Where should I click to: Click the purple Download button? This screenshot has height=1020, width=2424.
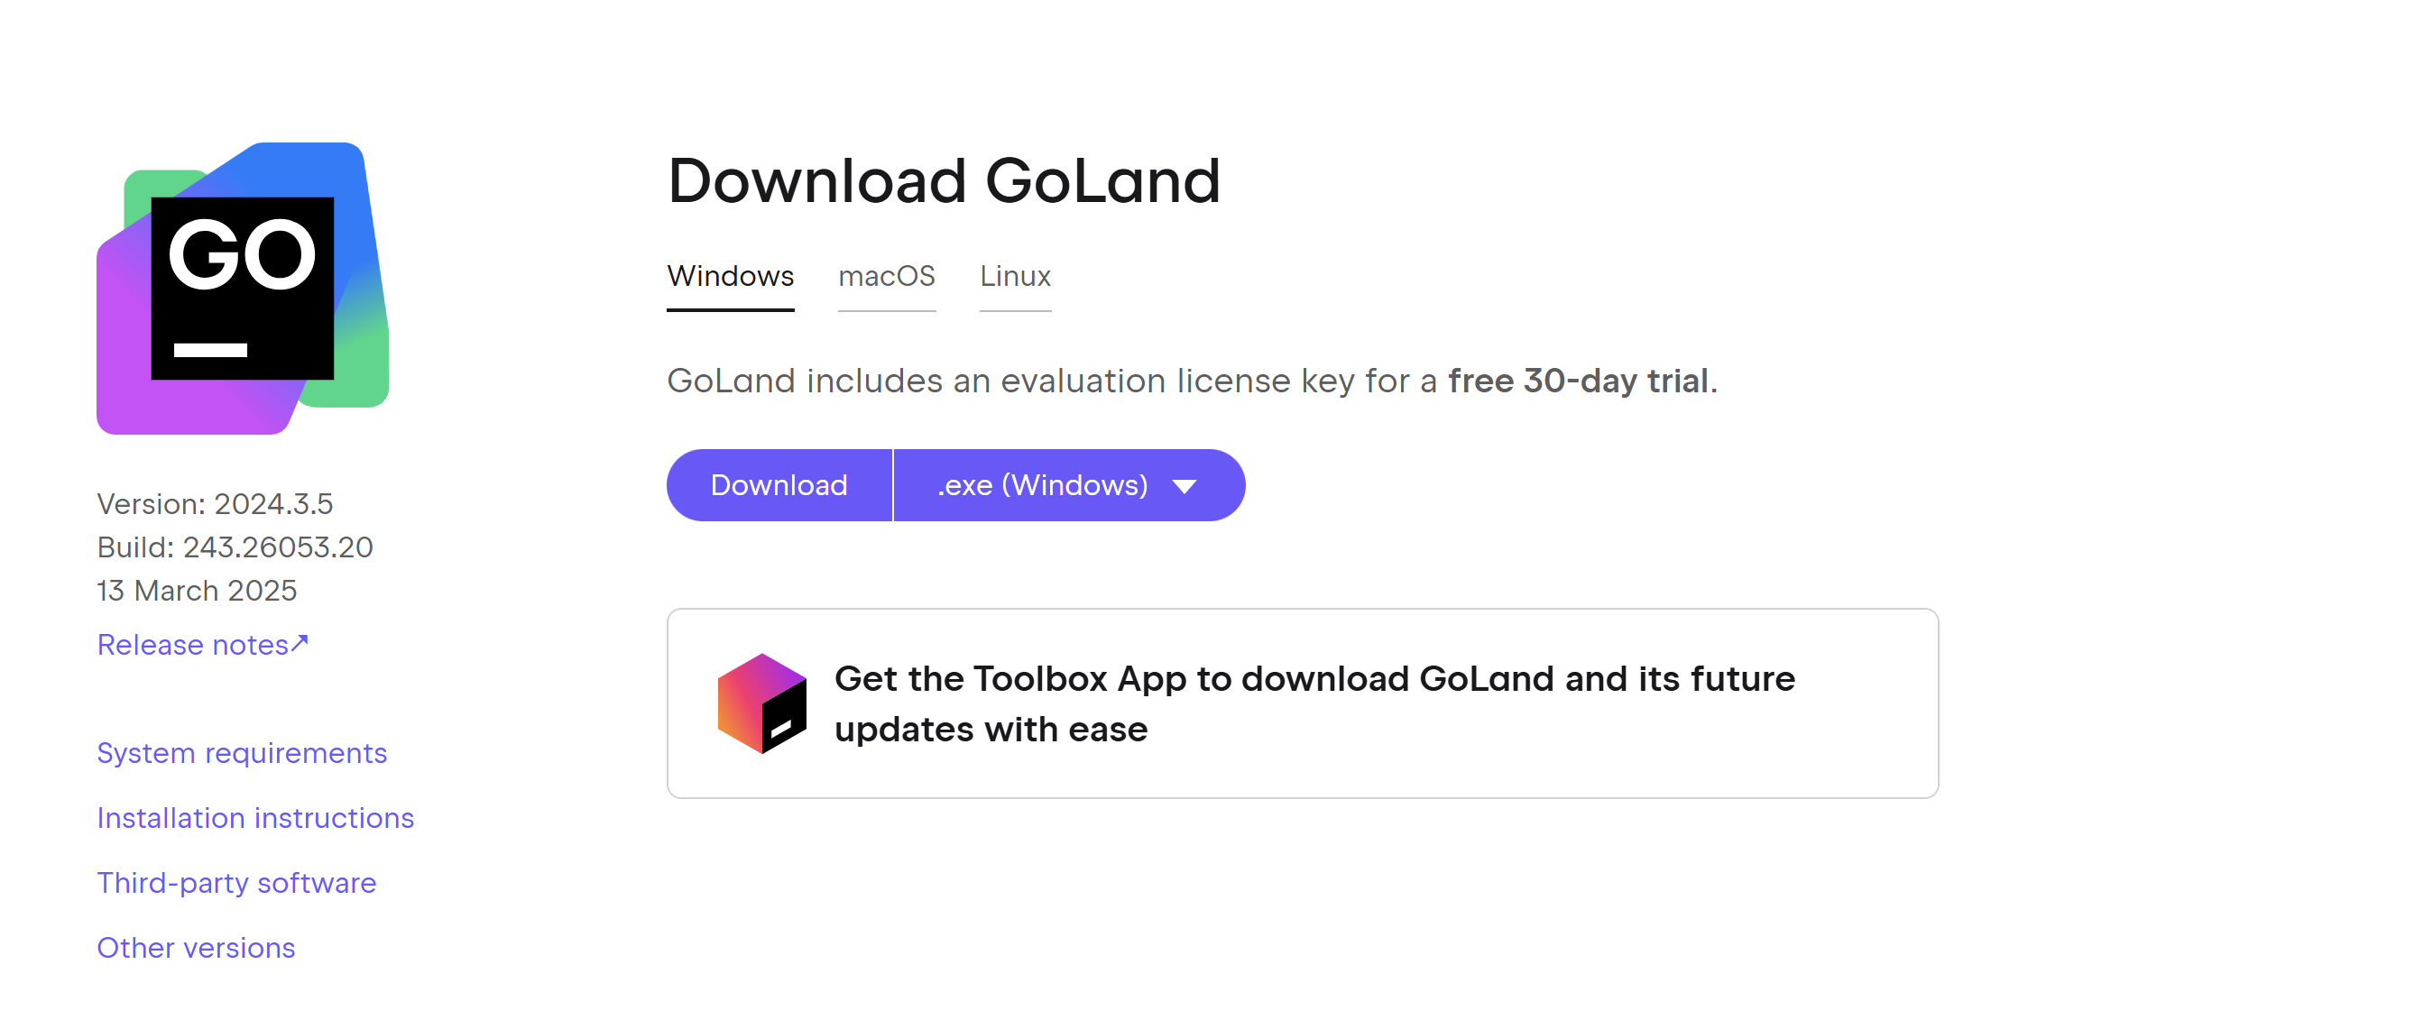click(x=779, y=484)
